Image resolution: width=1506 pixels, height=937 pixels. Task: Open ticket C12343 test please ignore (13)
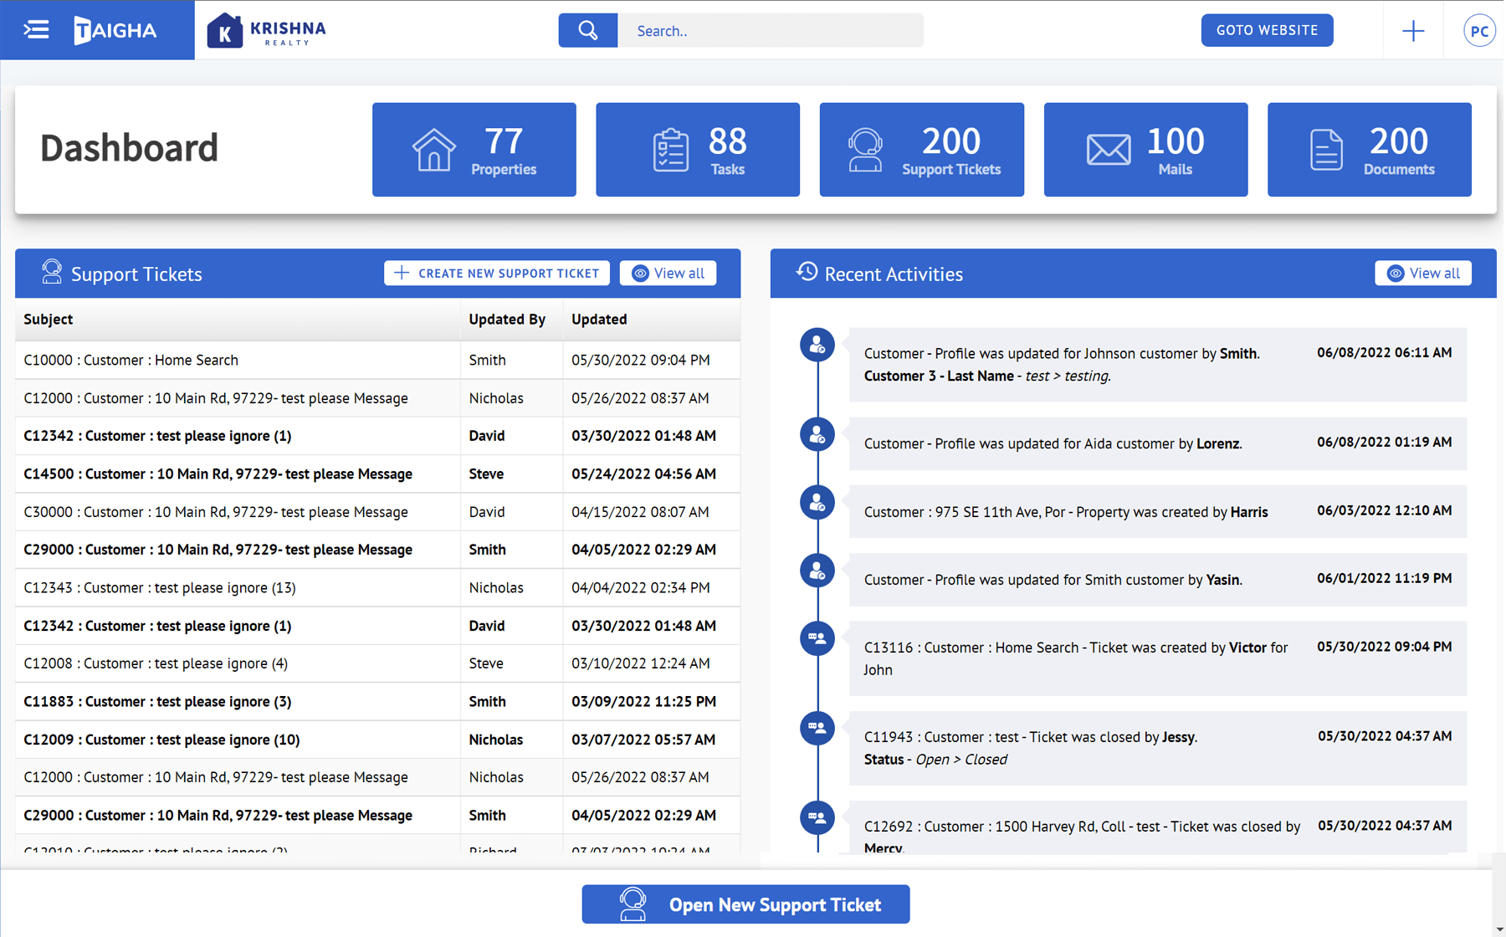click(x=160, y=587)
